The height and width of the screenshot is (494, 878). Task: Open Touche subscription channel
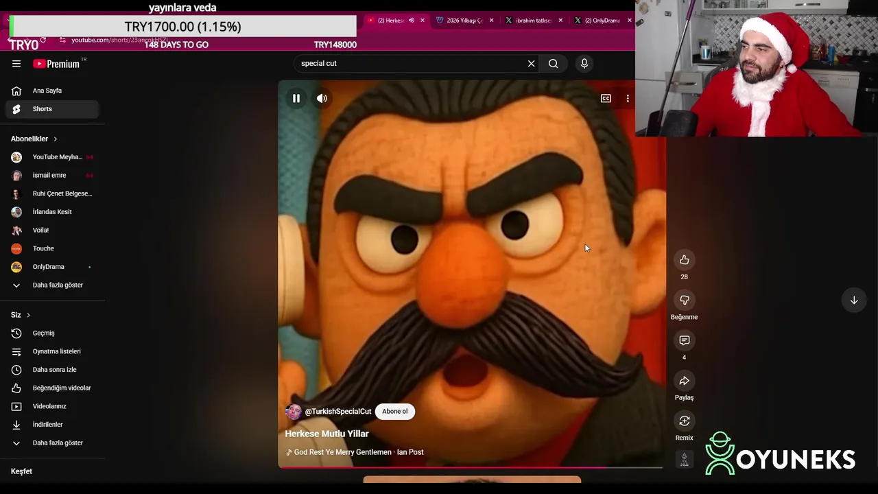pos(52,248)
